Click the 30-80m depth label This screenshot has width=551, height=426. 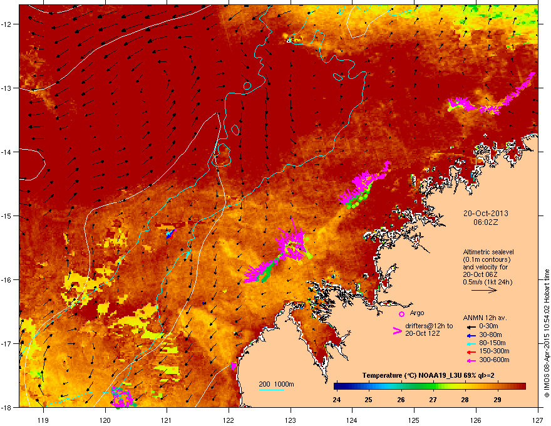(490, 335)
